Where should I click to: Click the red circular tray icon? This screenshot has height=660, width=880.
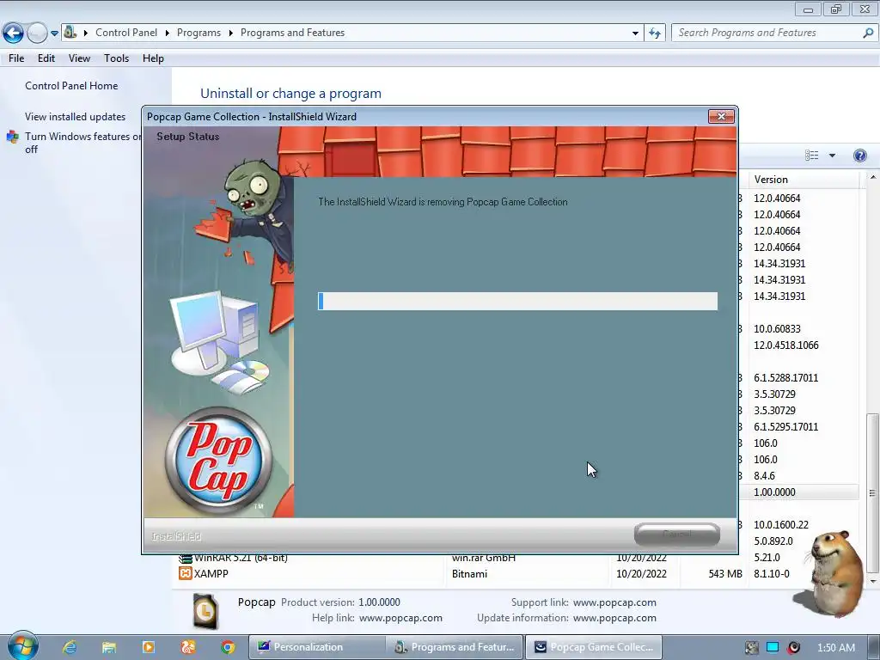793,648
